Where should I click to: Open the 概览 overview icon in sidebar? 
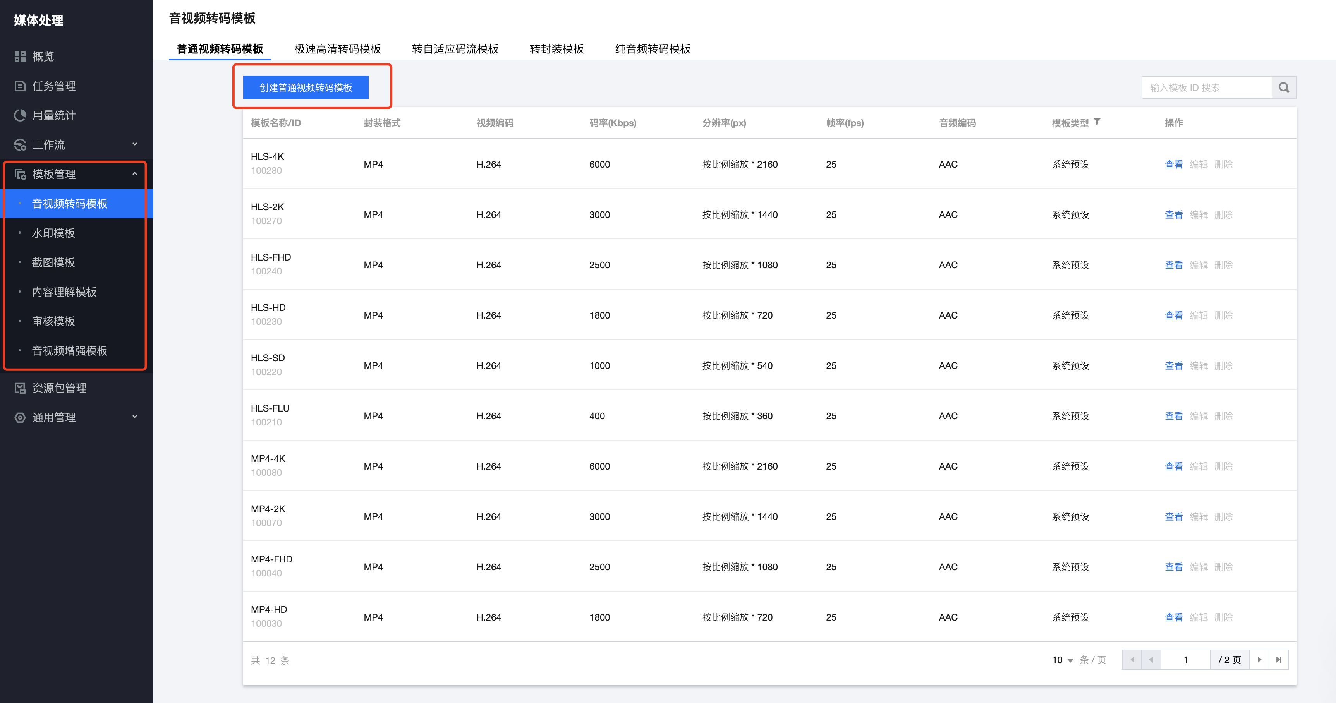pos(20,57)
